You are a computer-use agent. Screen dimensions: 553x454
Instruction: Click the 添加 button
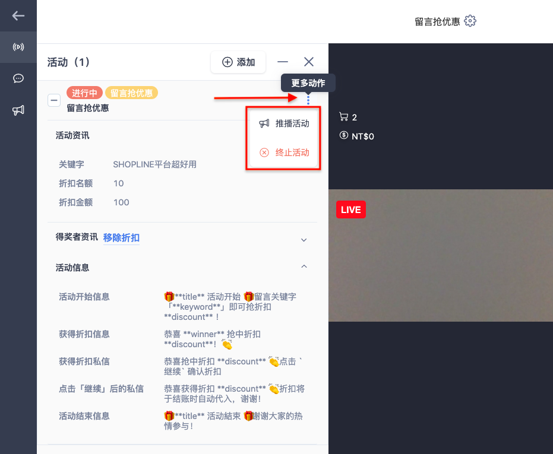click(x=238, y=62)
